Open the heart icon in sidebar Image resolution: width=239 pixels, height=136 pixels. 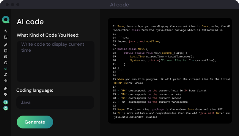[6, 94]
